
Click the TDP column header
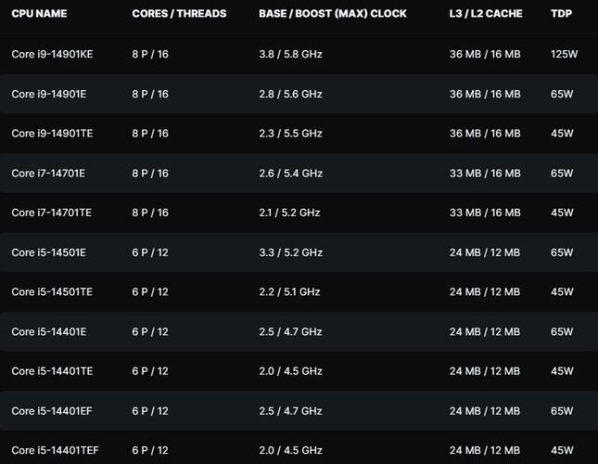point(562,14)
